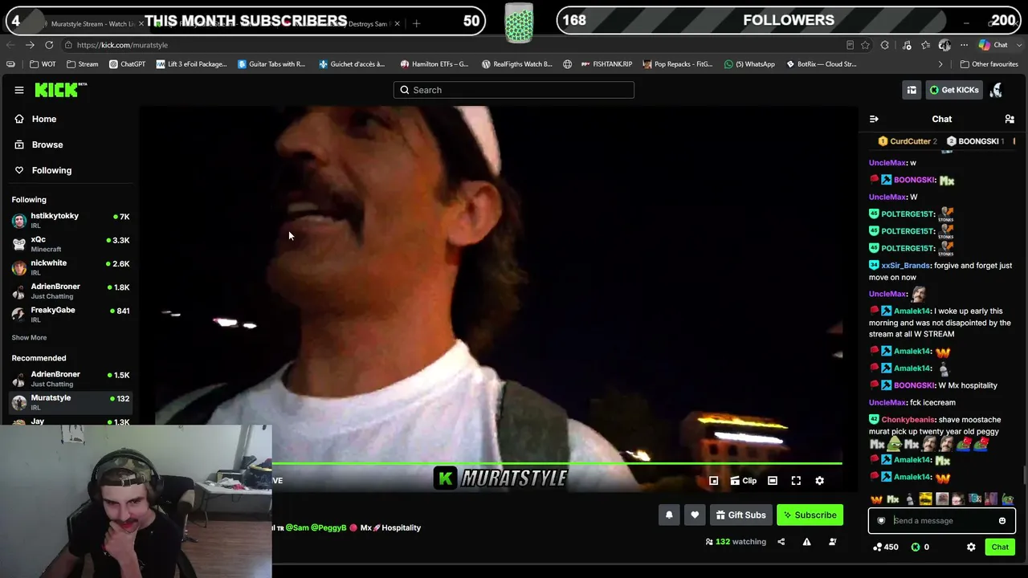This screenshot has height=578, width=1028.
Task: Collapse the chat panel
Action: (x=874, y=119)
